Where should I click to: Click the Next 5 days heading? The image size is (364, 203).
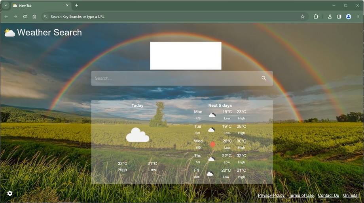pos(220,105)
